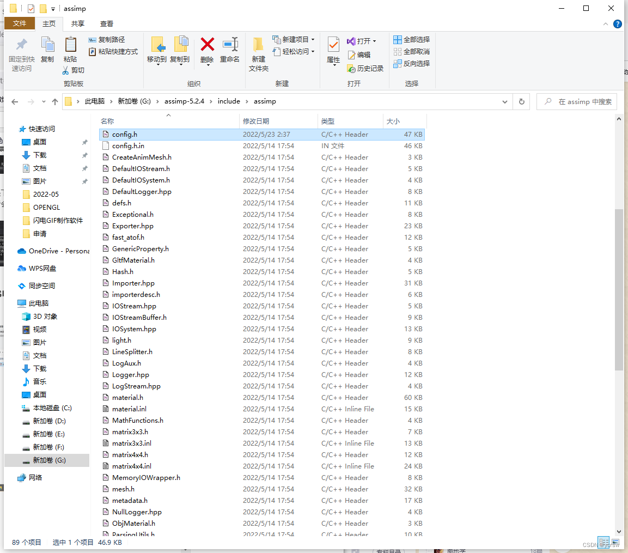Go Up one folder level arrow

click(55, 102)
